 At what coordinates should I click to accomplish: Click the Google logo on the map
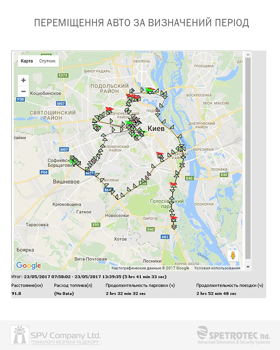(x=29, y=266)
